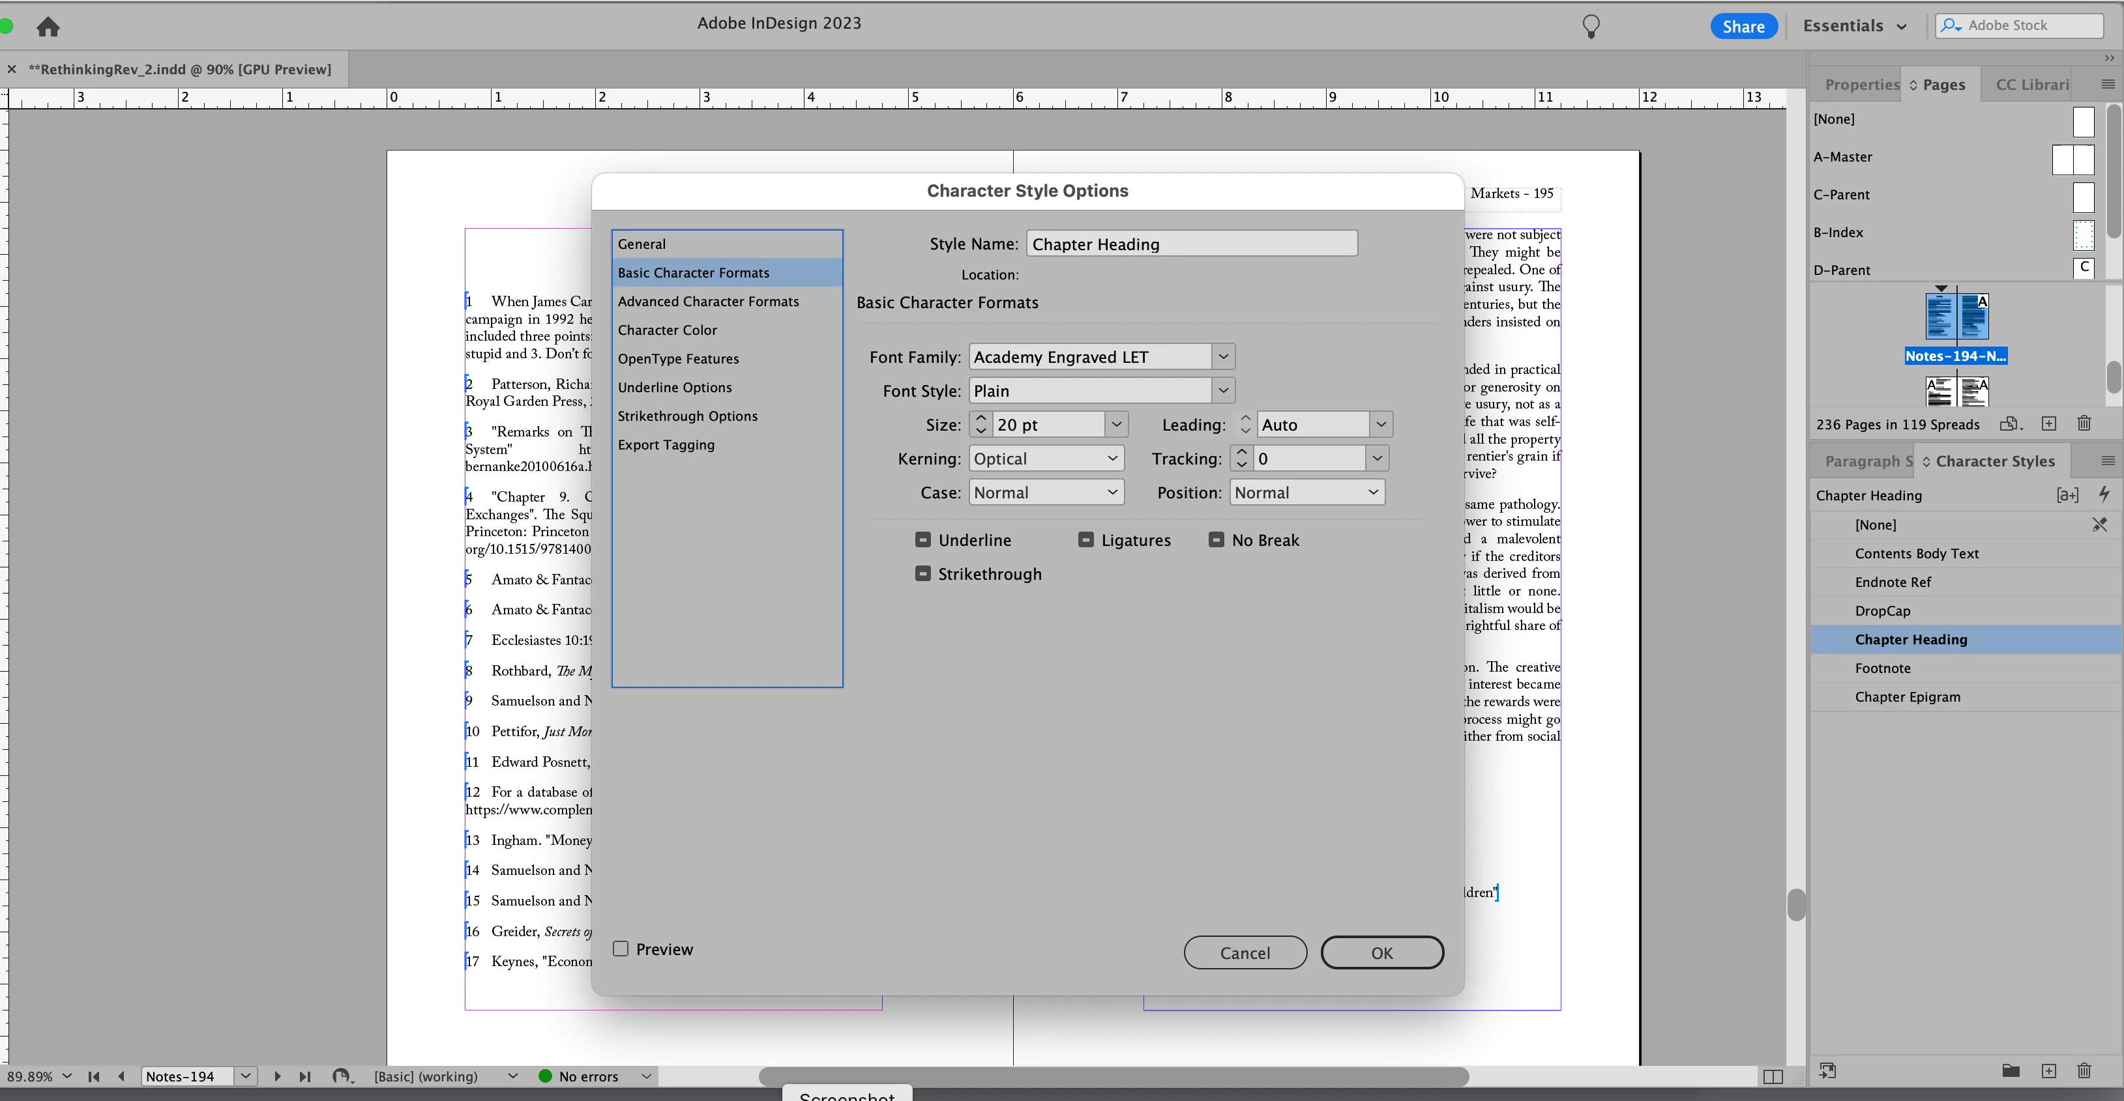Go to last spread button
Screen dimensions: 2124x1101
pyautogui.click(x=305, y=1076)
